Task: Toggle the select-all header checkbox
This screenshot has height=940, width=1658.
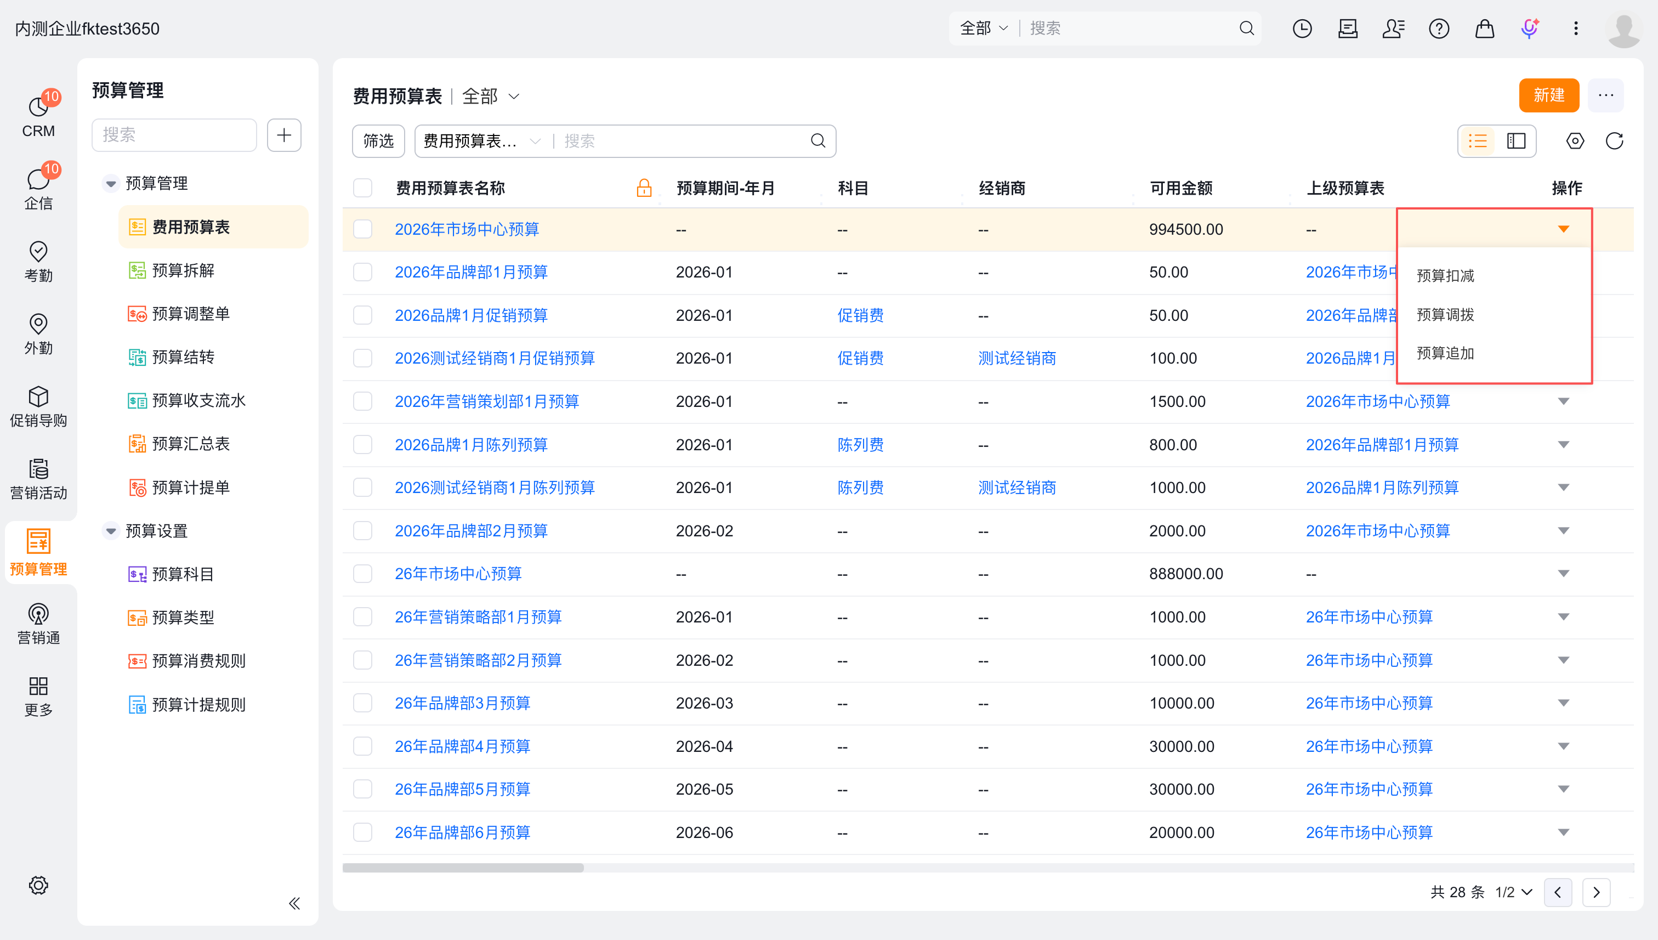Action: point(363,188)
